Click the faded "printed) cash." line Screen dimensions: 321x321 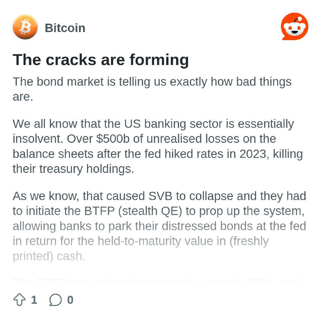pyautogui.click(x=49, y=256)
